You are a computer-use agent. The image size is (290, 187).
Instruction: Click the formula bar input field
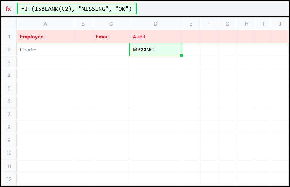(x=77, y=9)
